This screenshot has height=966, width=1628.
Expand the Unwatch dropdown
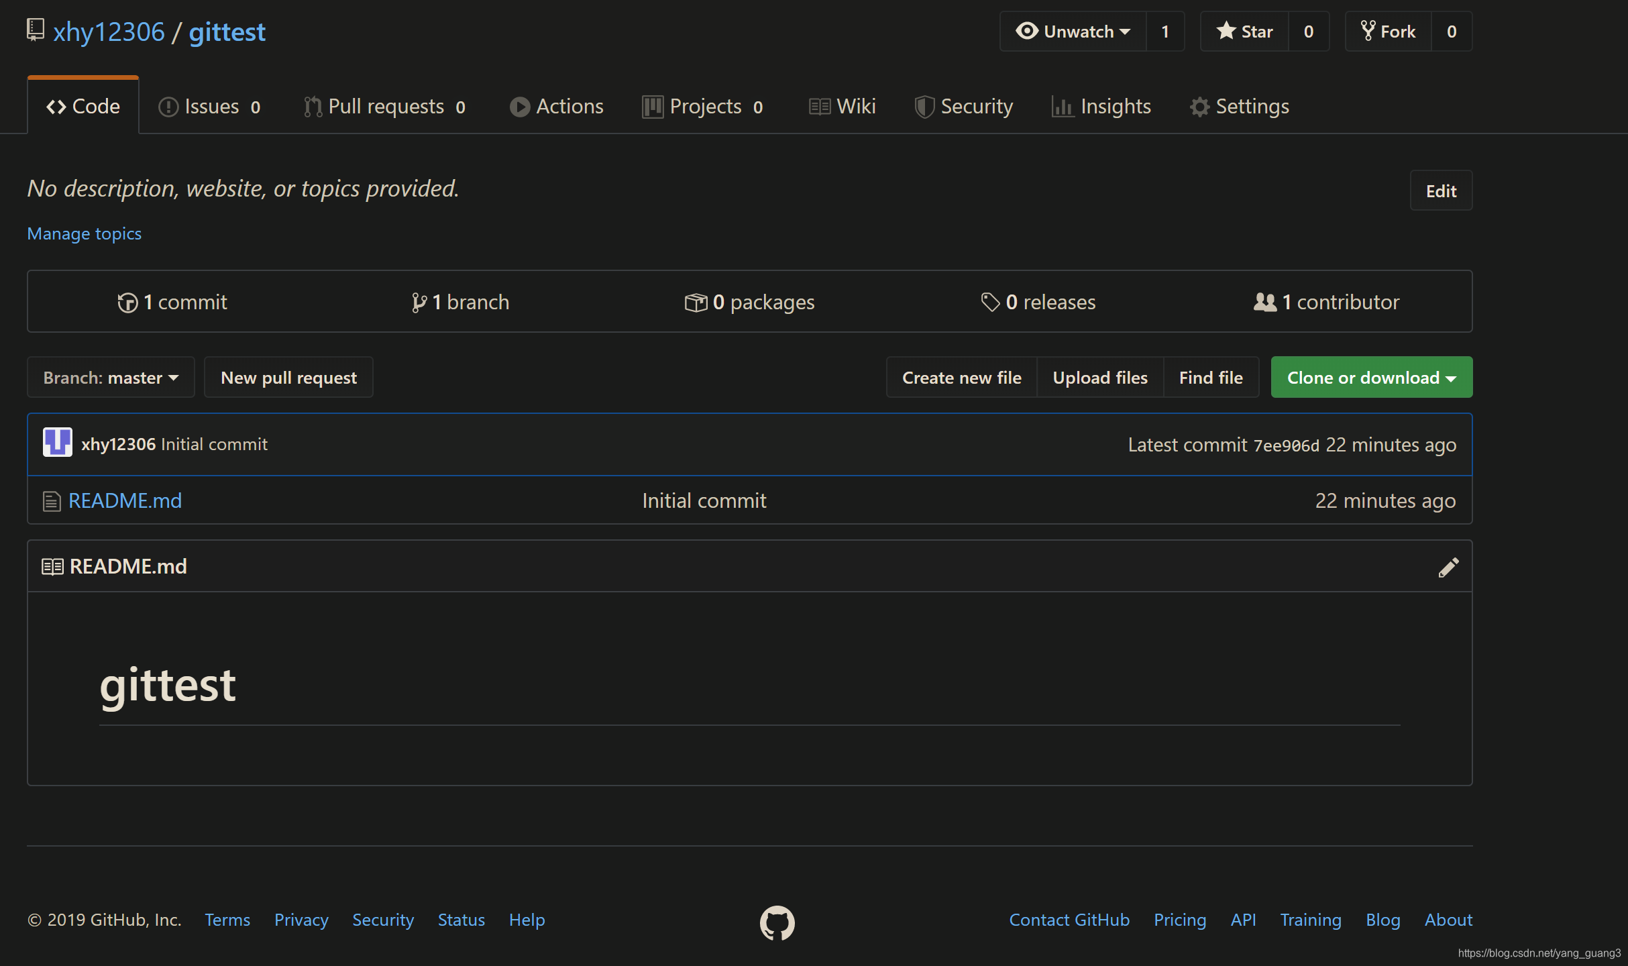click(1073, 32)
